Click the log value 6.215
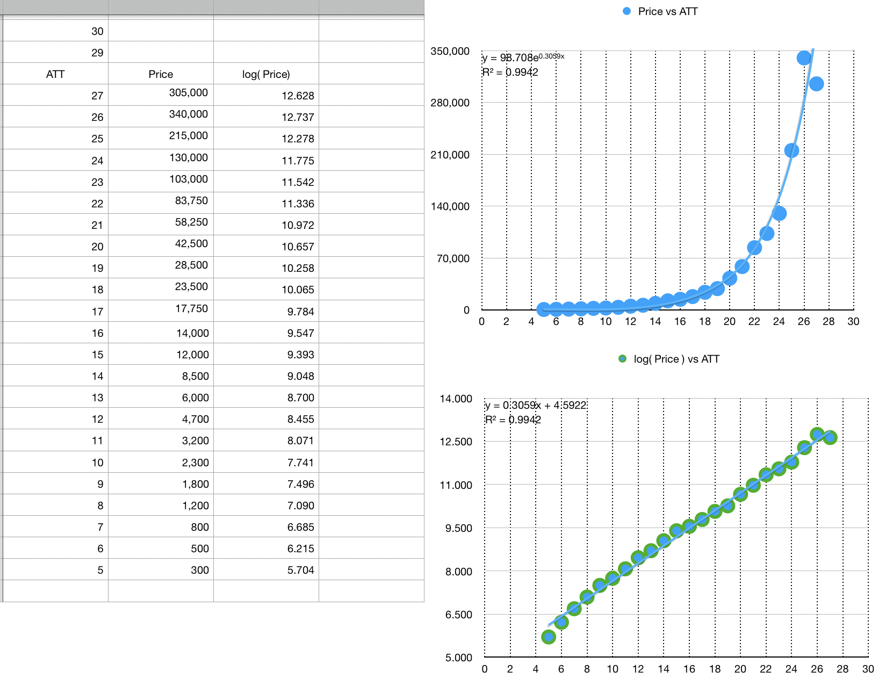The width and height of the screenshot is (893, 693). 266,548
